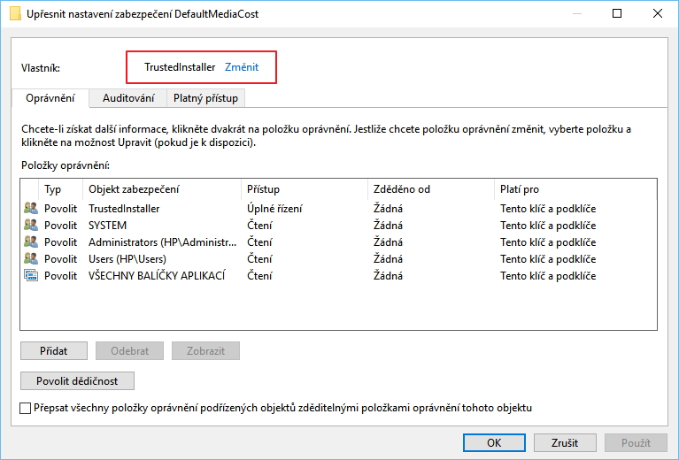Click the Administrators group icon

tap(31, 242)
